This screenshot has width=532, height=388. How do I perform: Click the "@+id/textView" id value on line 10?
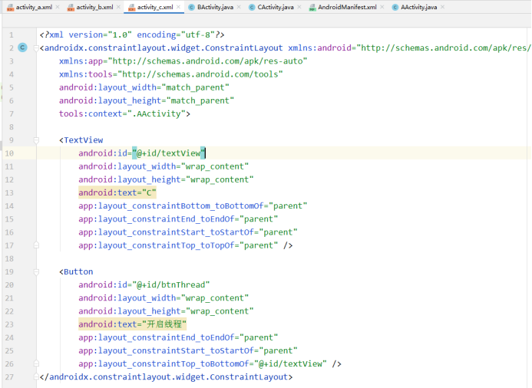169,153
